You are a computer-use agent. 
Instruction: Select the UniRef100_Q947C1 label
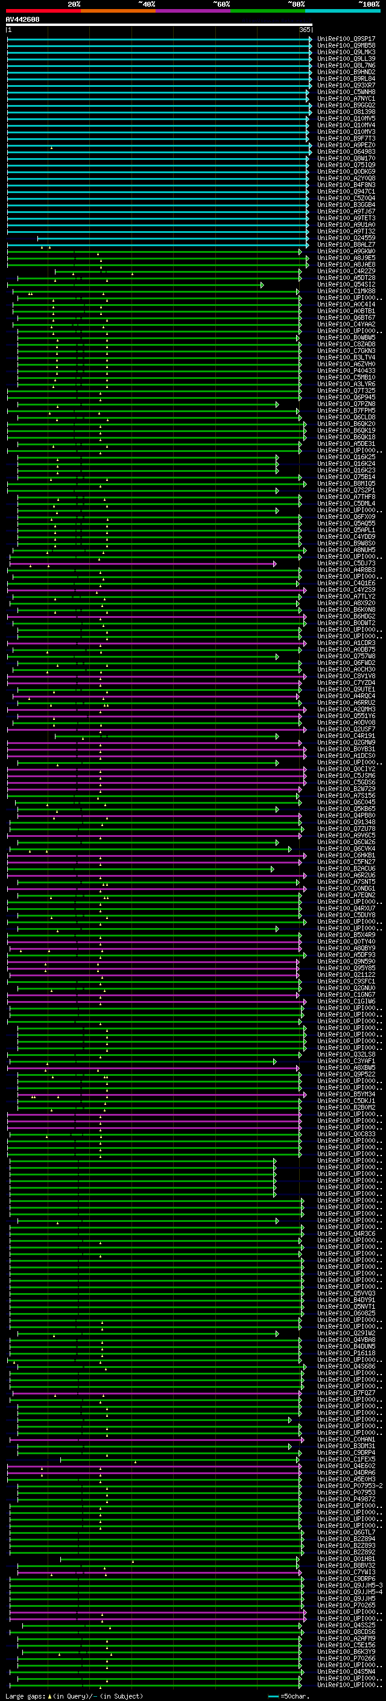click(x=346, y=191)
